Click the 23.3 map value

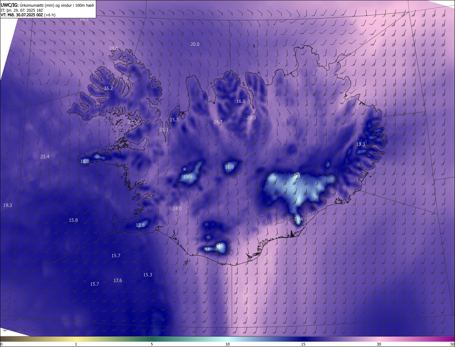[164, 130]
